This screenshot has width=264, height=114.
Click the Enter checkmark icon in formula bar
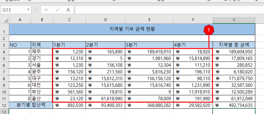point(57,10)
